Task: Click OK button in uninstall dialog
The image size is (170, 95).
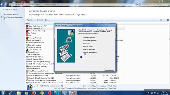Action: tap(109, 69)
